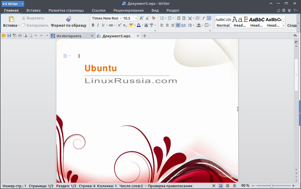Open the font size dropdown
This screenshot has width=301, height=189.
click(136, 18)
